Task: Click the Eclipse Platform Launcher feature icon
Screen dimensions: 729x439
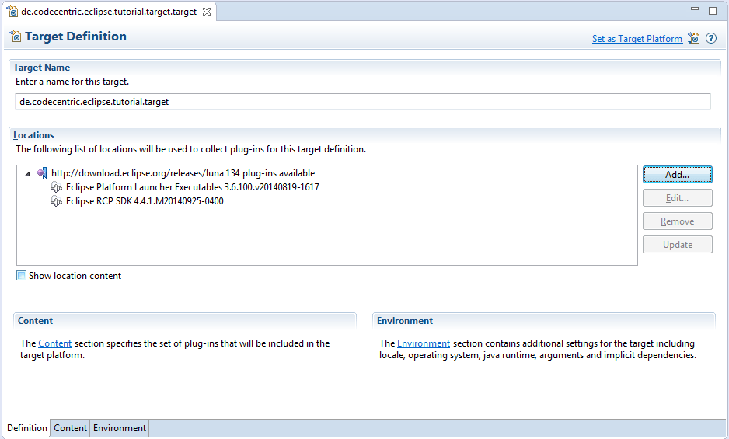Action: click(x=56, y=187)
